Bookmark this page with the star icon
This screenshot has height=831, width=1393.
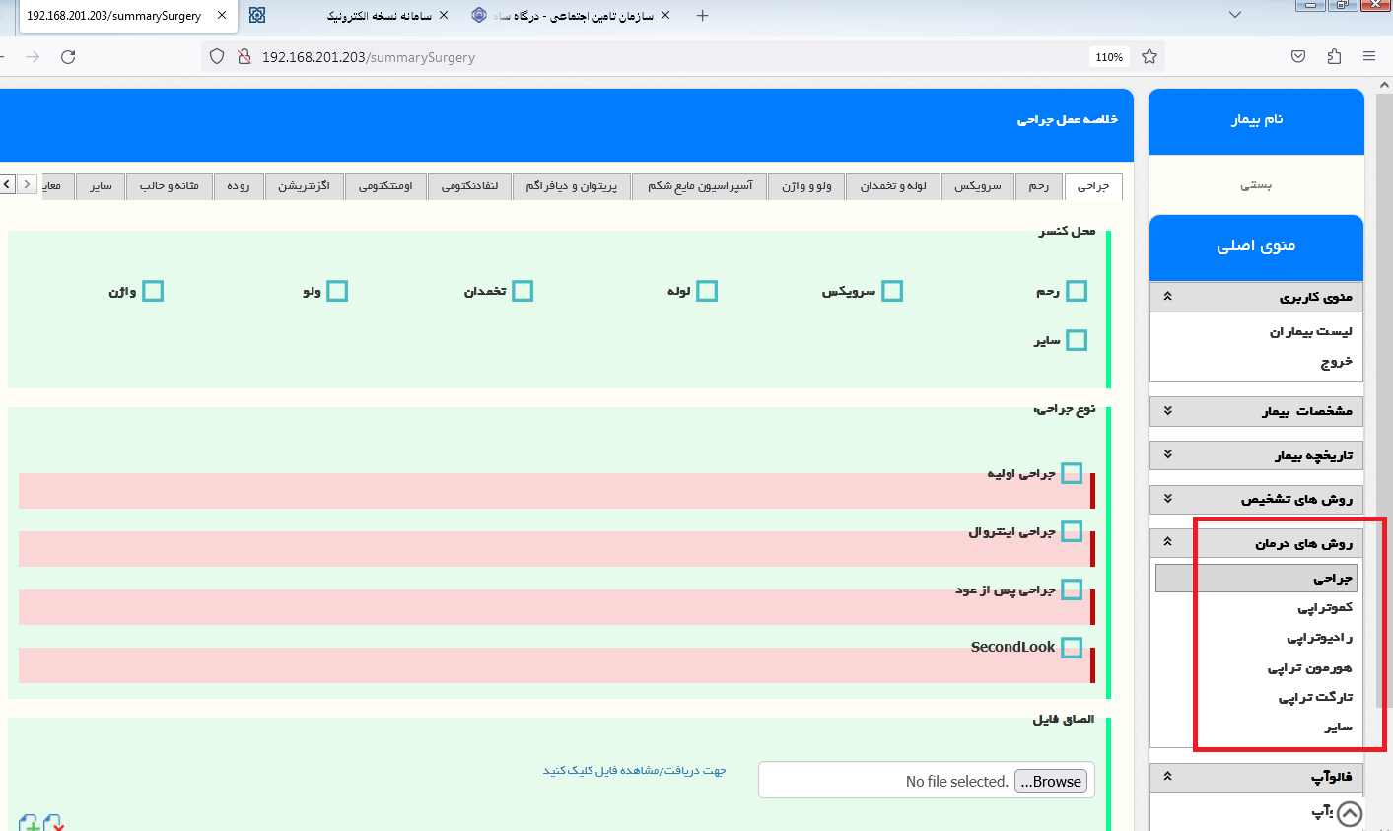tap(1149, 57)
